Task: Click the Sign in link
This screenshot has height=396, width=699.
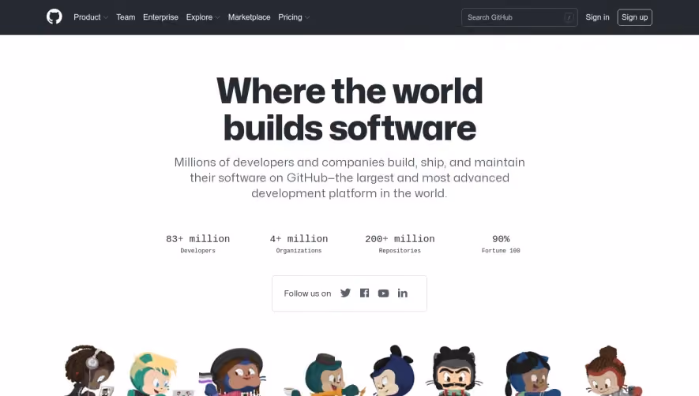Action: click(597, 17)
